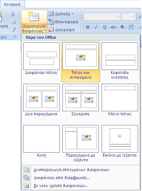Toggle bold formatting
Image resolution: width=142 pixels, height=191 pixels.
coord(88,27)
